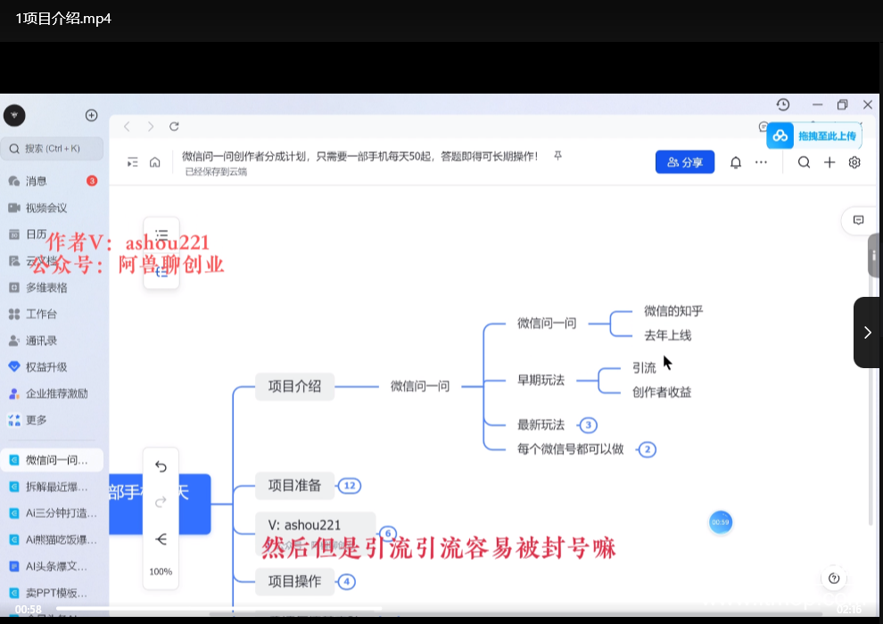
Task: Click the blue 00:59 timer bubble
Action: (x=721, y=522)
